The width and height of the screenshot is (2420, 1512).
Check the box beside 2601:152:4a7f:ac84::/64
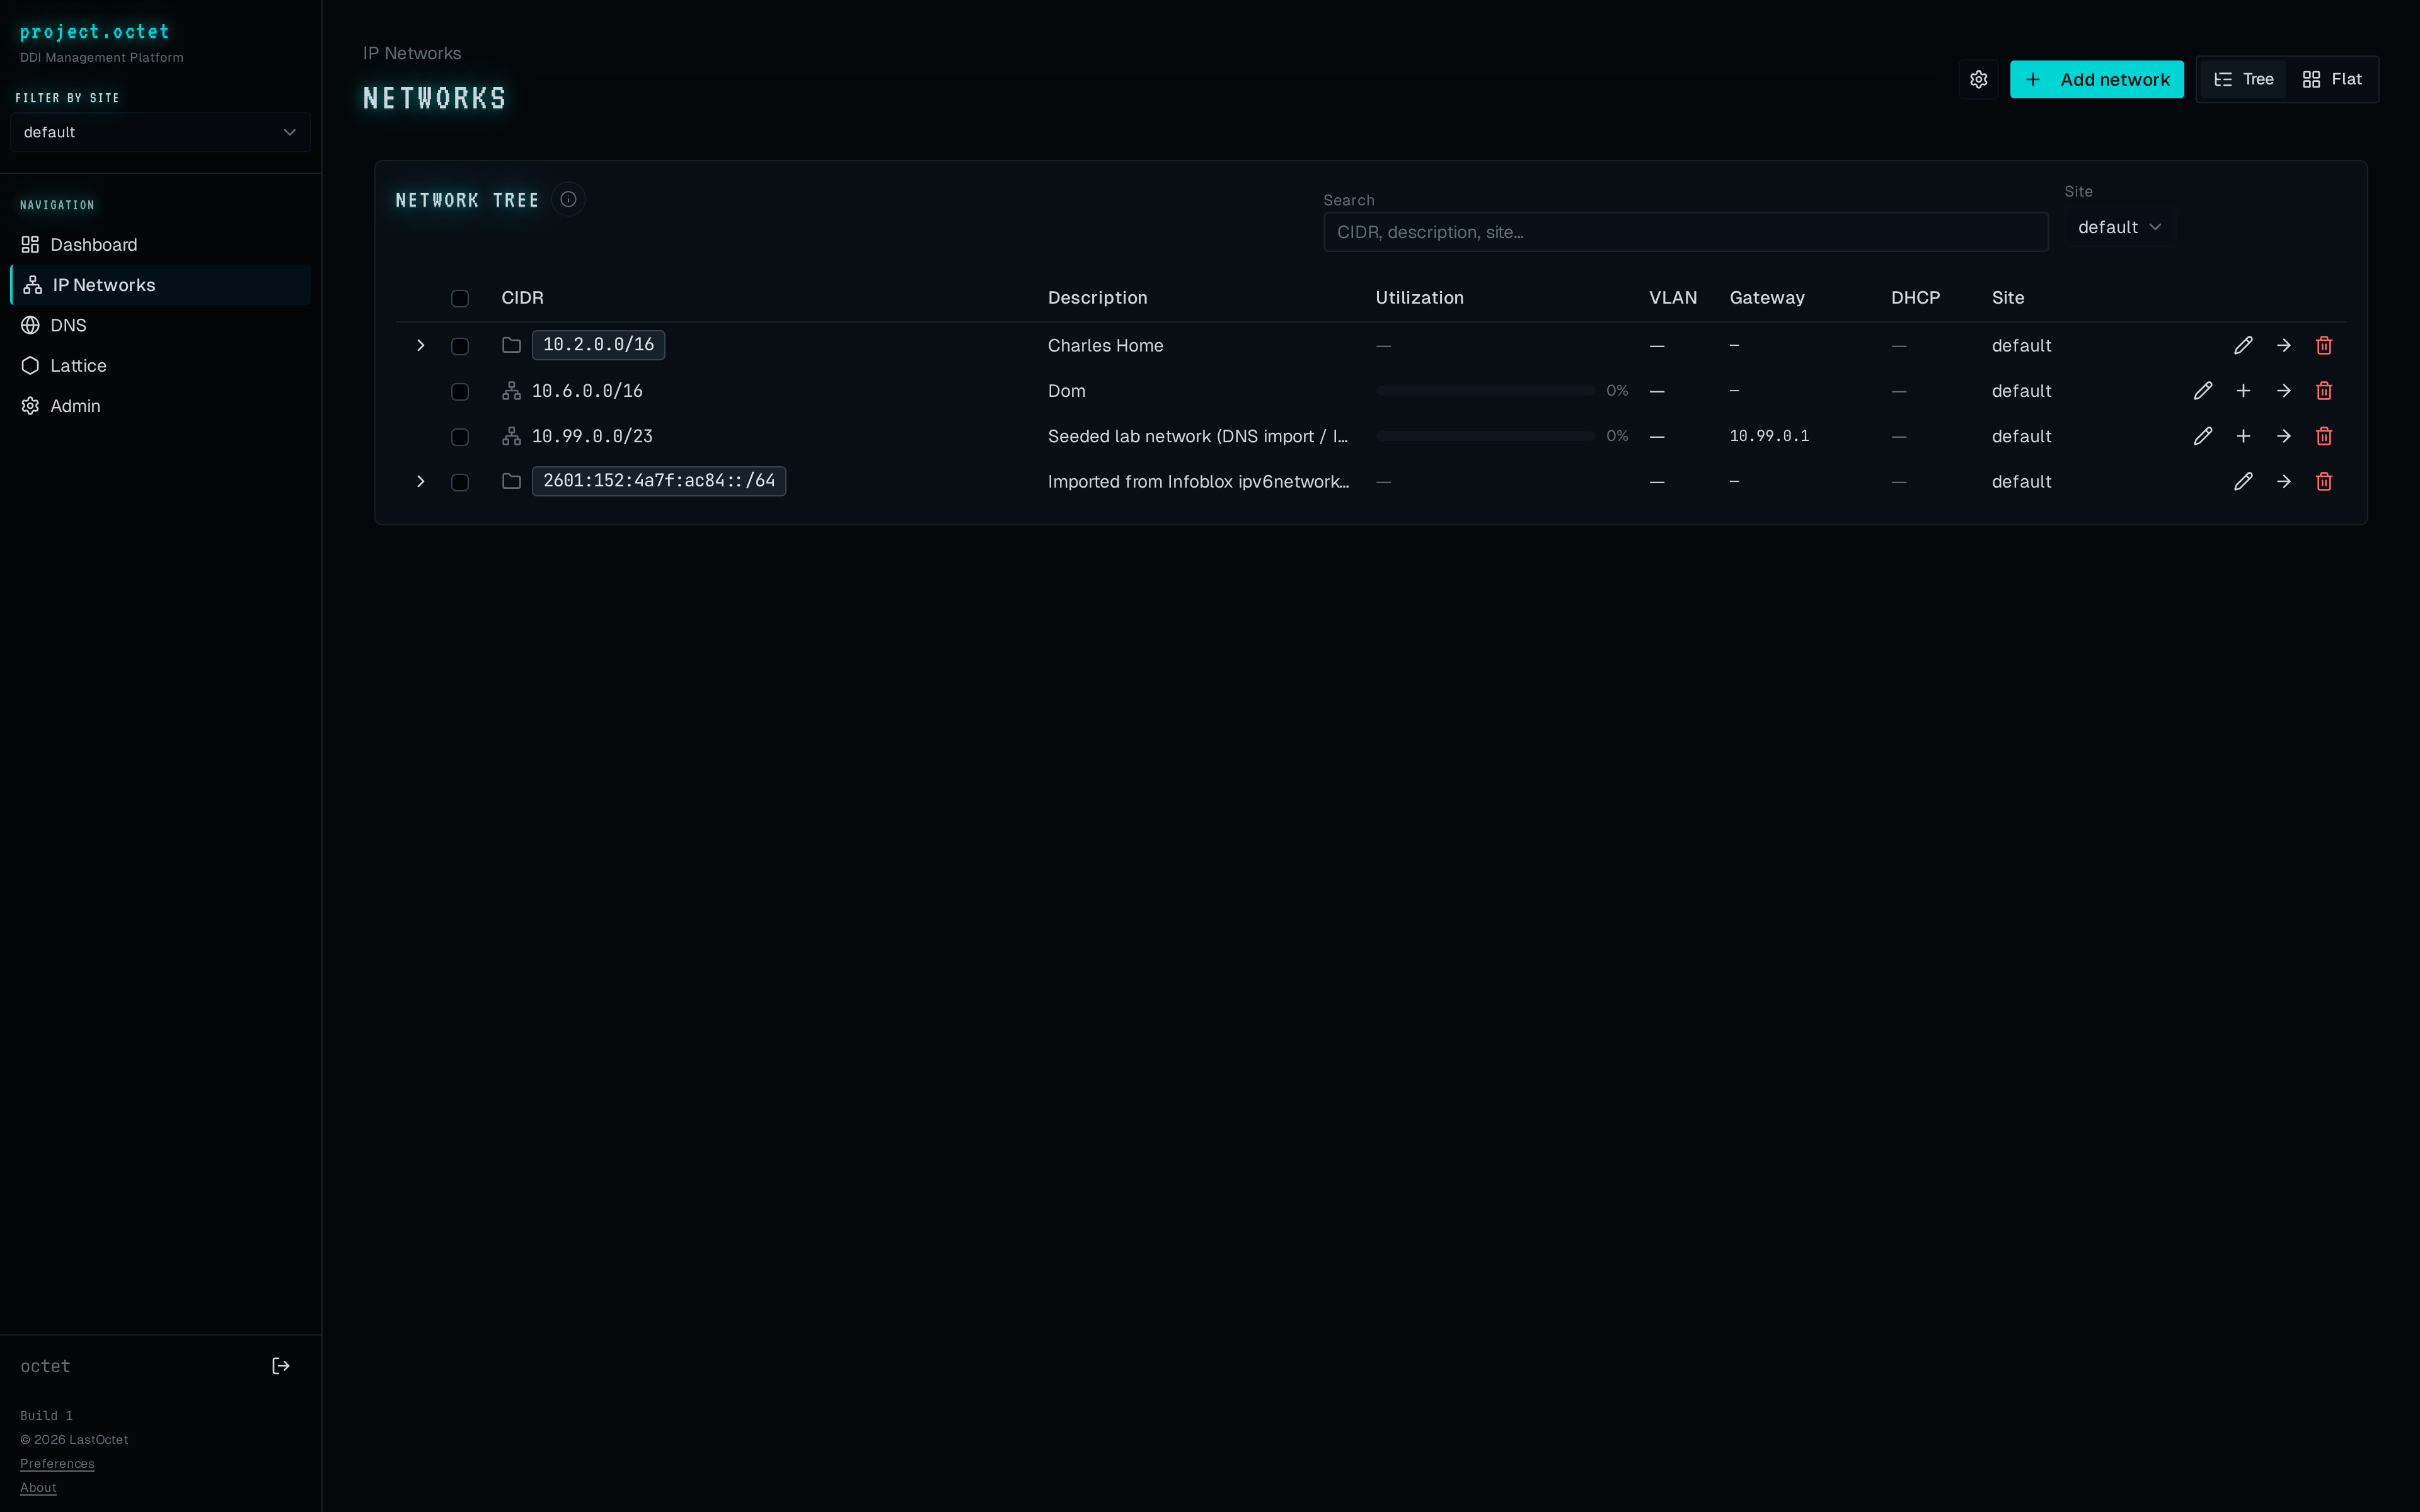[x=460, y=482]
